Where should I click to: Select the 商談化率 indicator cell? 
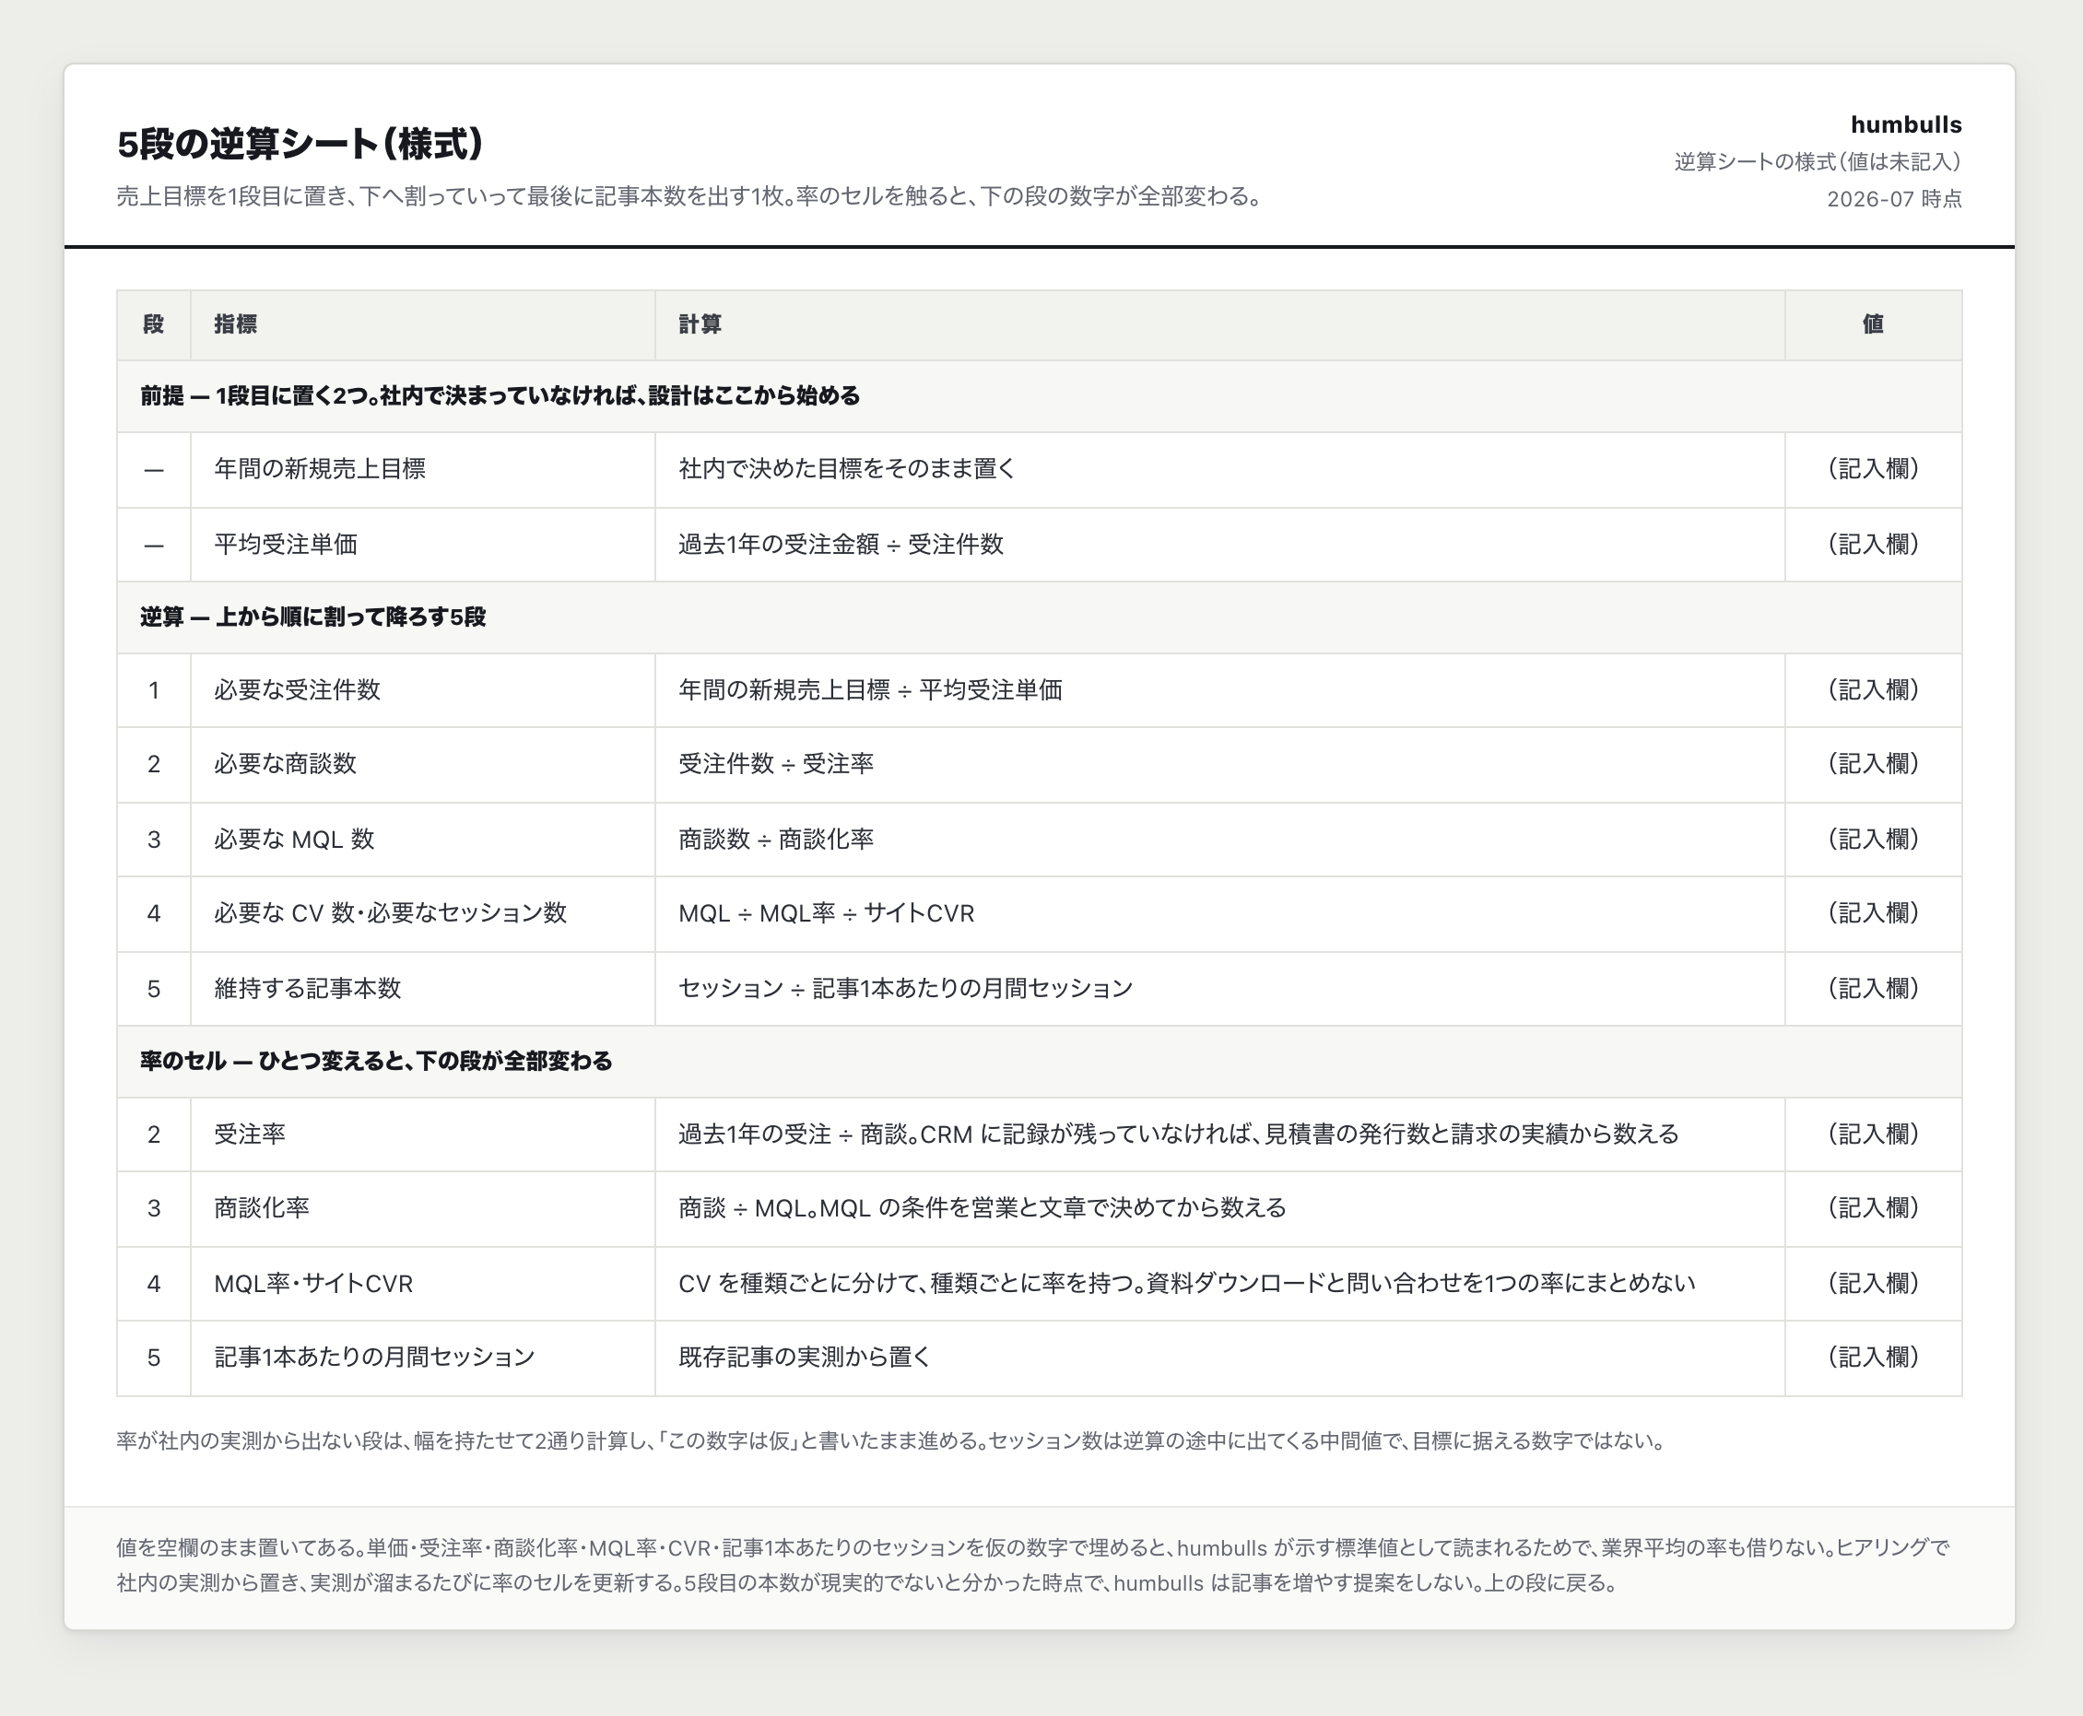[422, 1208]
